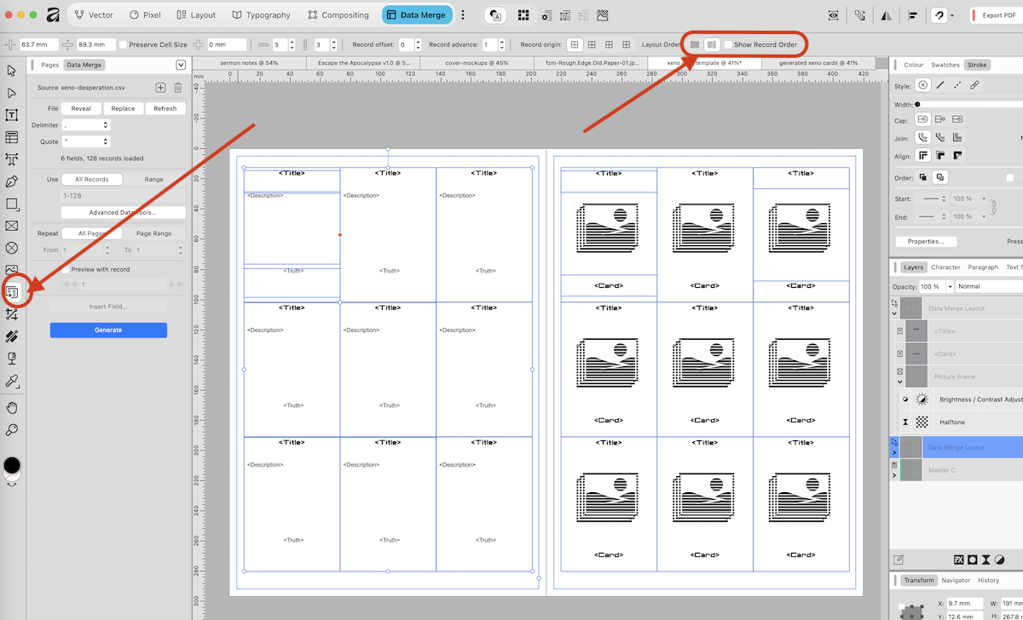Viewport: 1023px width, 620px height.
Task: Select the Move tool in the left toolbar
Action: tap(12, 72)
